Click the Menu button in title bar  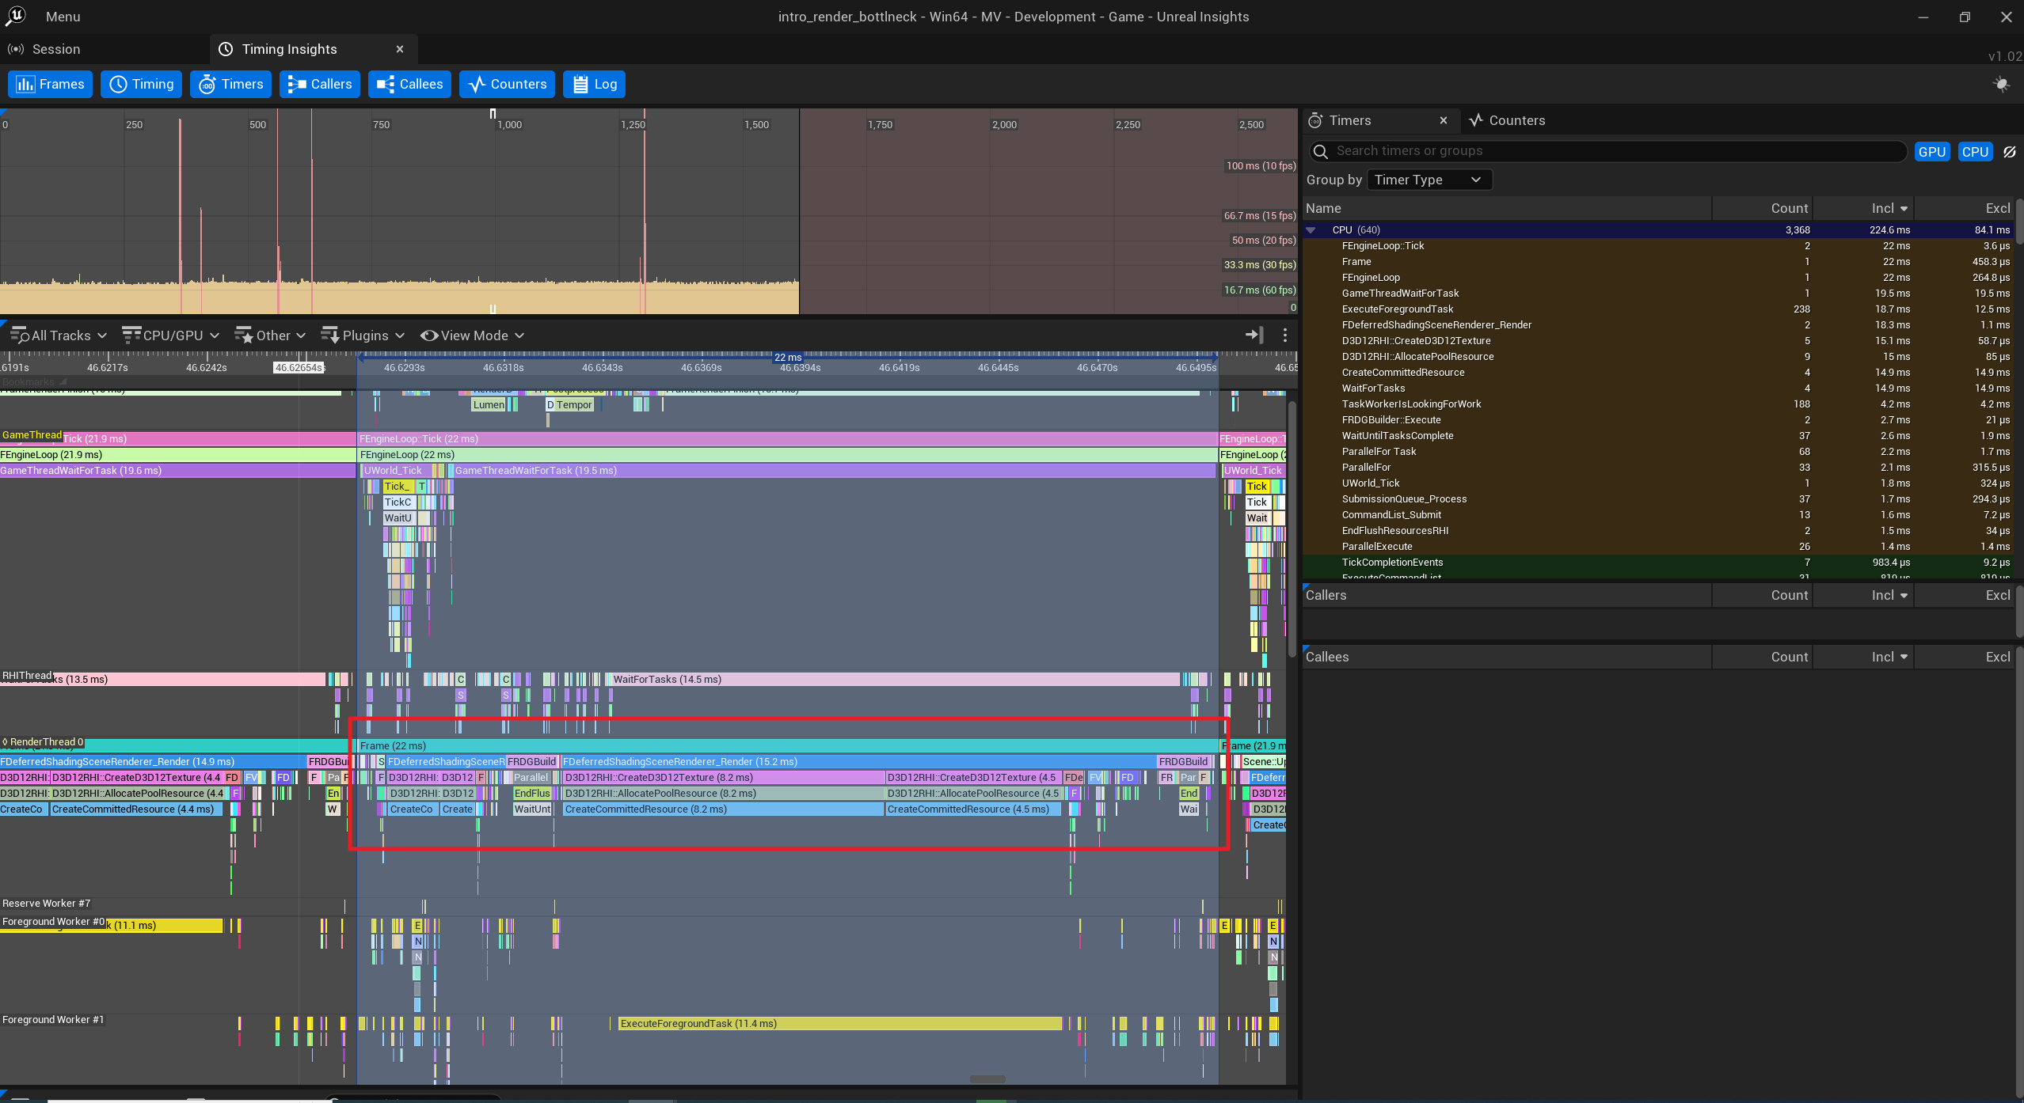[x=63, y=17]
